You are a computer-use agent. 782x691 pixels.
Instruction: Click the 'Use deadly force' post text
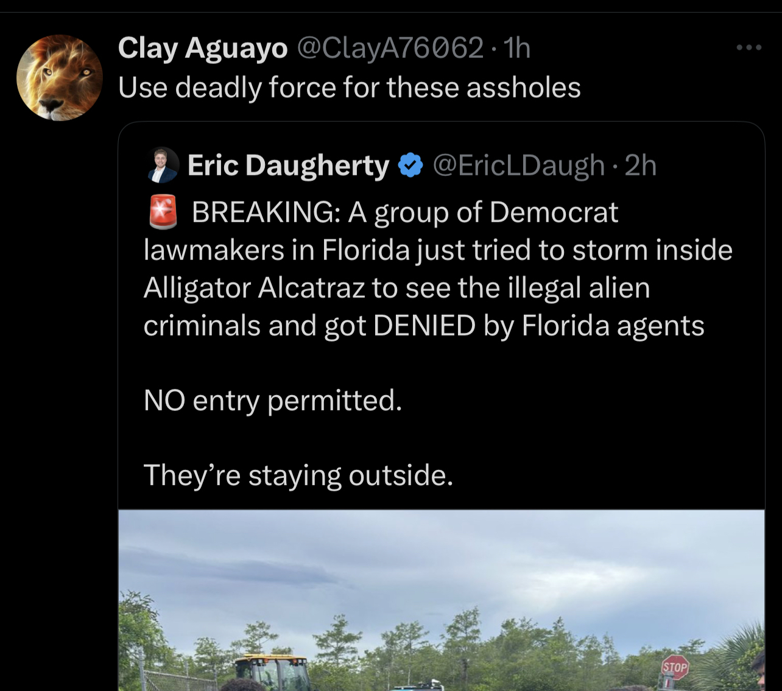pos(349,88)
